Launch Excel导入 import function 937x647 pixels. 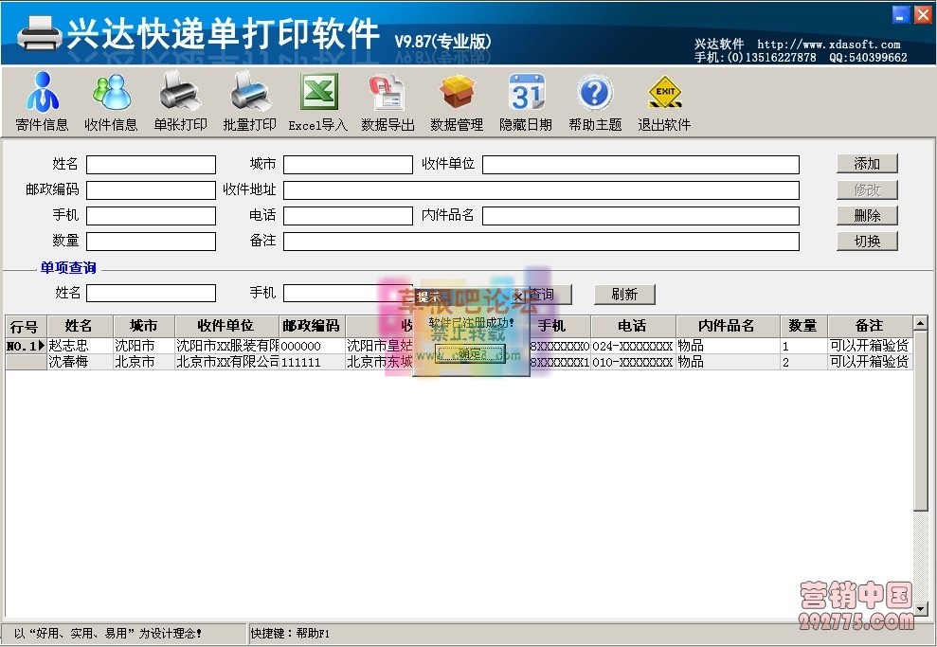click(317, 99)
